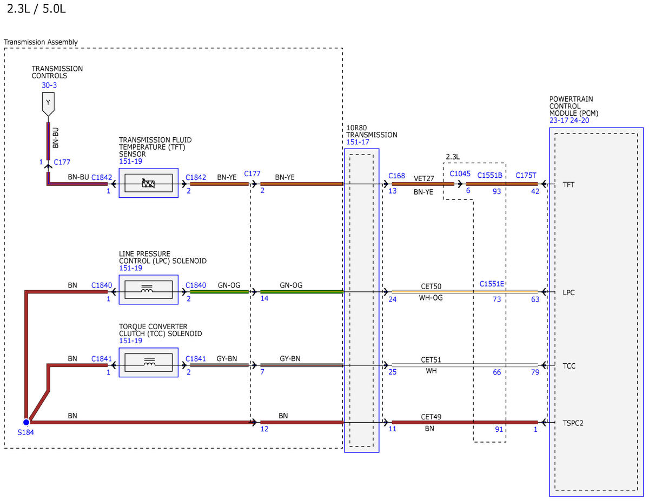The width and height of the screenshot is (649, 501).
Task: Click pin number 91 on the CET49 line
Action: (x=499, y=430)
